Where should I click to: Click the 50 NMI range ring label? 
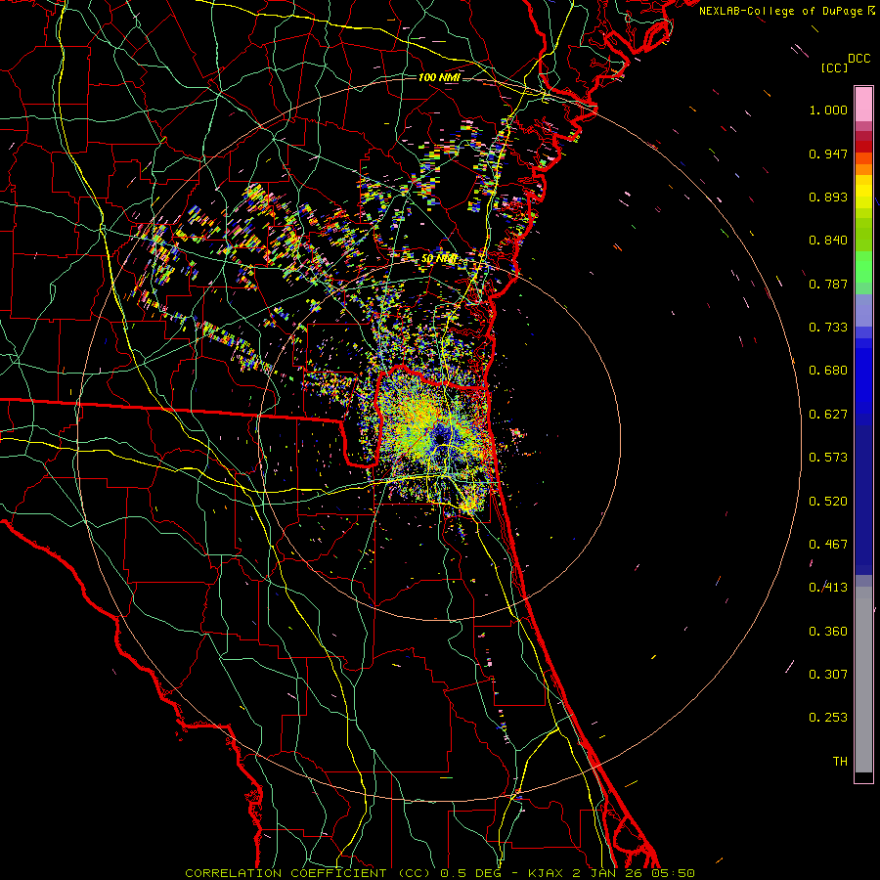coord(439,259)
